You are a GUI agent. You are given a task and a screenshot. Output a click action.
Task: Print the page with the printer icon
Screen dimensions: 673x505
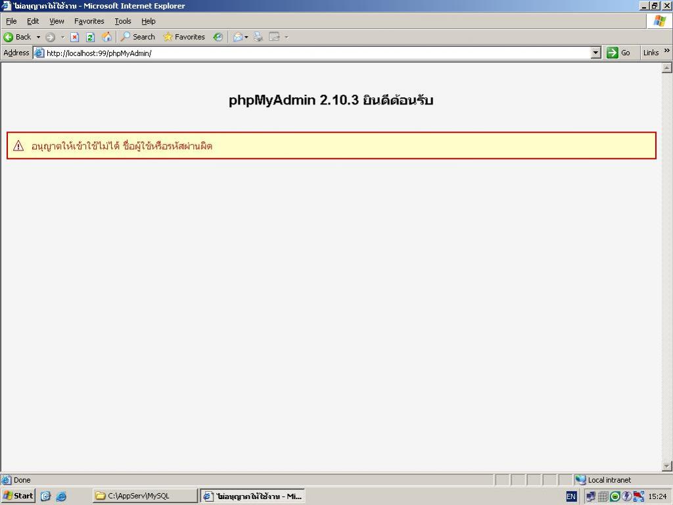258,37
